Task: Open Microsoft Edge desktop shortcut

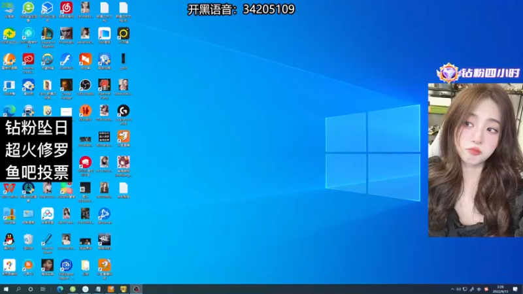Action: tap(9, 110)
